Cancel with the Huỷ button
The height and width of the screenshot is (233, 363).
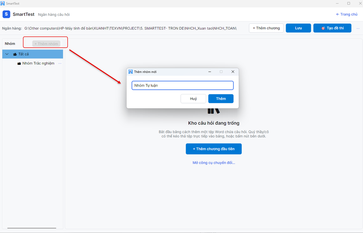click(x=193, y=99)
